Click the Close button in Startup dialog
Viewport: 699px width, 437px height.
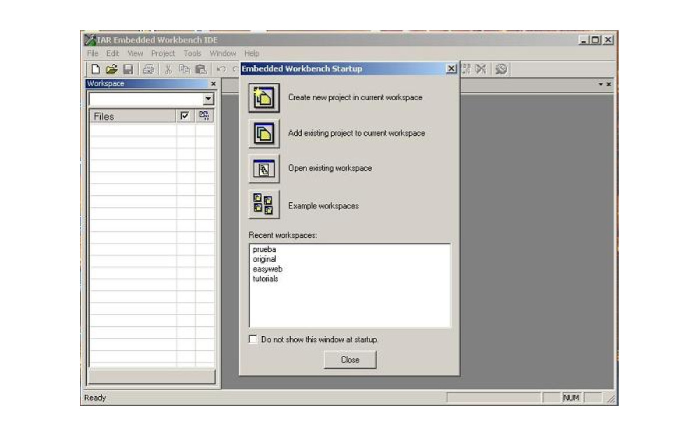pos(350,360)
